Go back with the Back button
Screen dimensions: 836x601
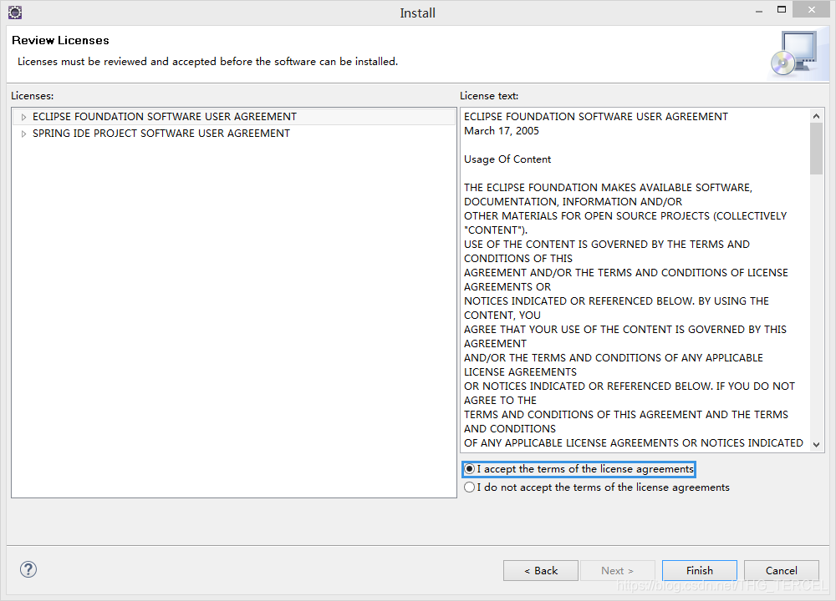tap(541, 571)
